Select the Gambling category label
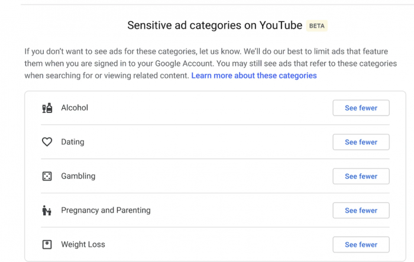Image resolution: width=414 pixels, height=262 pixels. [78, 176]
